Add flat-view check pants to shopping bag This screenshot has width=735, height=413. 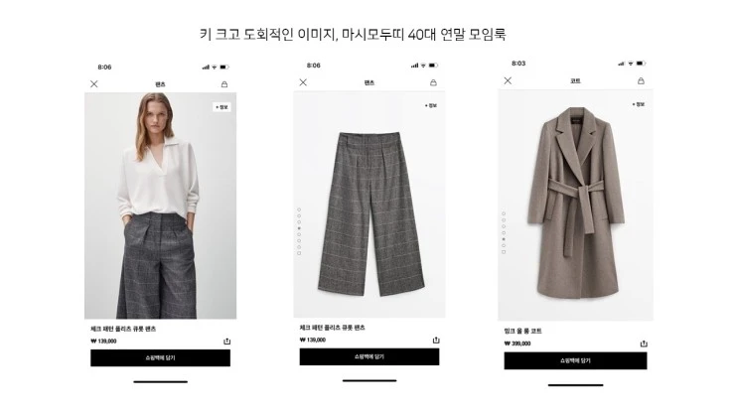coord(369,356)
